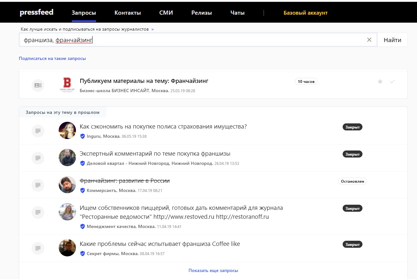Click the search input with франшиза text
The height and width of the screenshot is (279, 417).
[x=191, y=40]
